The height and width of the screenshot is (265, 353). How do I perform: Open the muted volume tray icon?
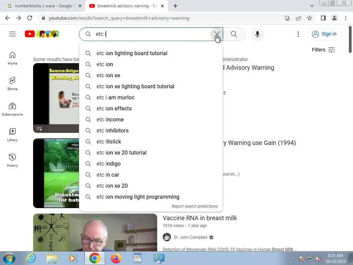coord(318,258)
